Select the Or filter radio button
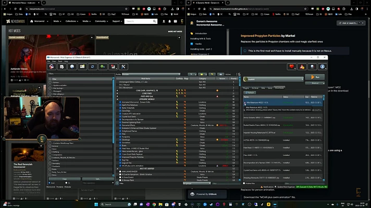The width and height of the screenshot is (371, 208). click(x=66, y=183)
